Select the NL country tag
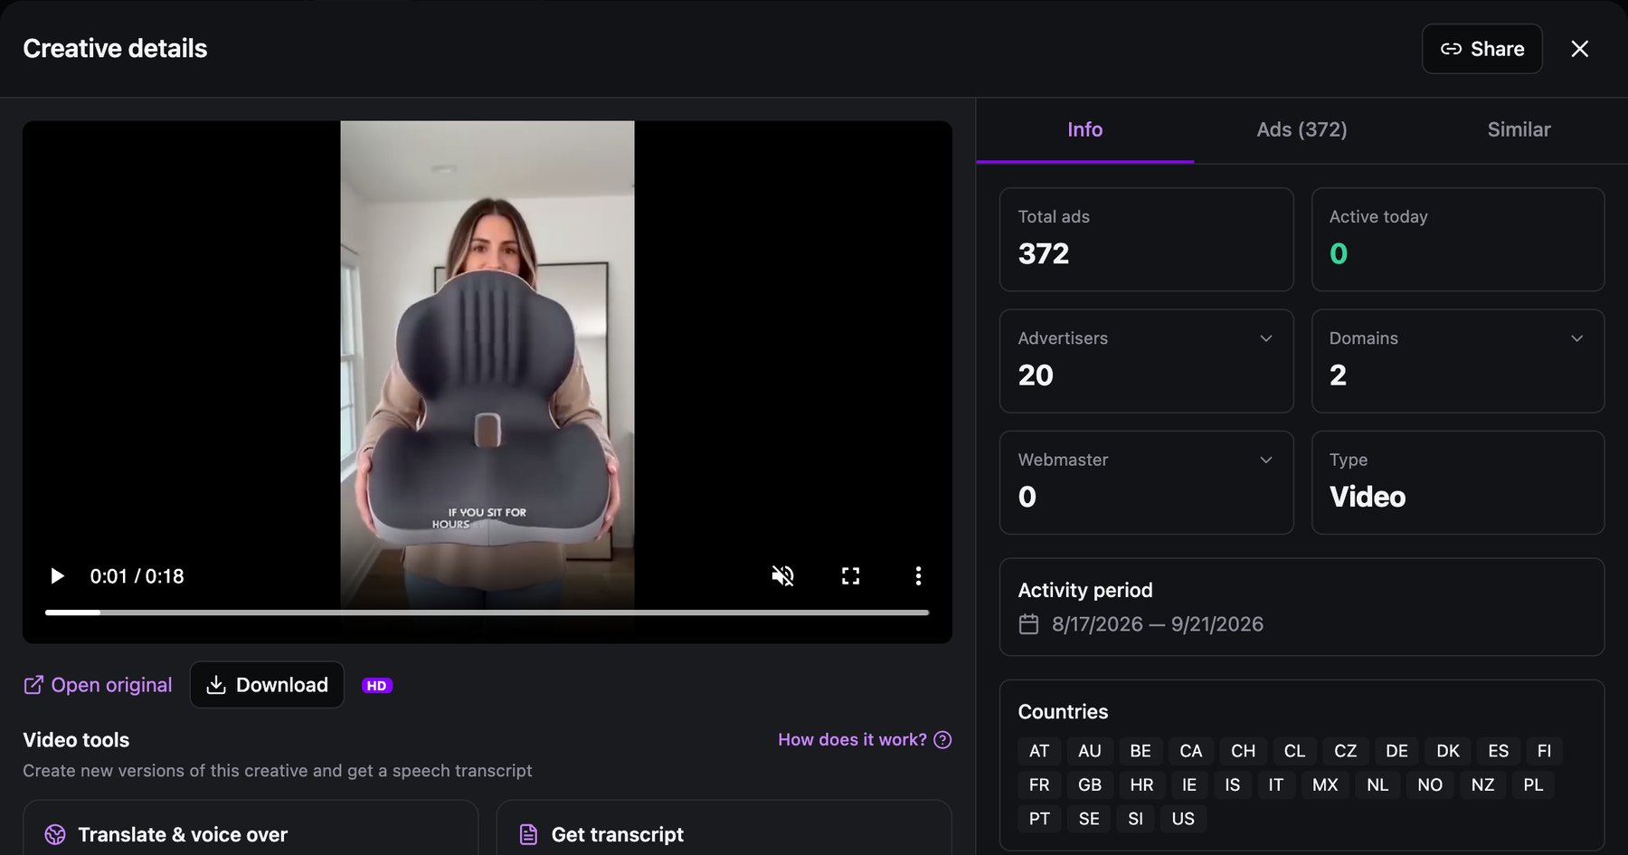Viewport: 1628px width, 855px height. (x=1377, y=784)
